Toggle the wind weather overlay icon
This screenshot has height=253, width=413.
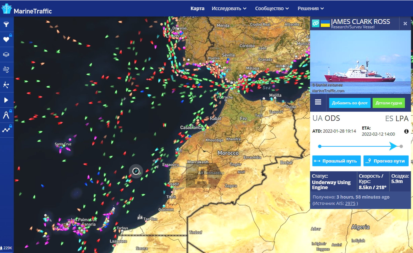click(6, 69)
